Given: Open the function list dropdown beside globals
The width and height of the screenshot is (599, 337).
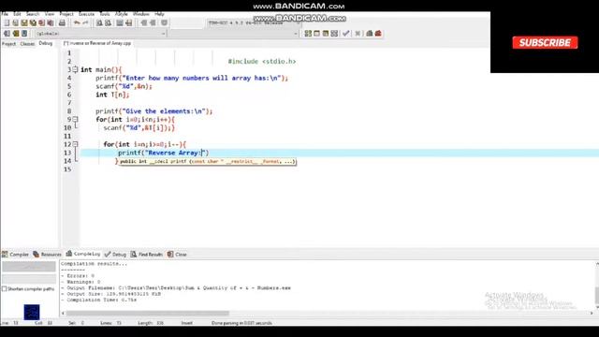Looking at the screenshot, I should tap(233, 34).
